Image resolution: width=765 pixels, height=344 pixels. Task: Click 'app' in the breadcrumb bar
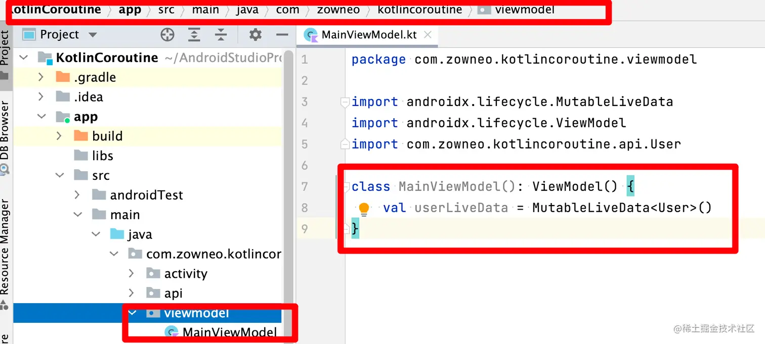point(130,10)
